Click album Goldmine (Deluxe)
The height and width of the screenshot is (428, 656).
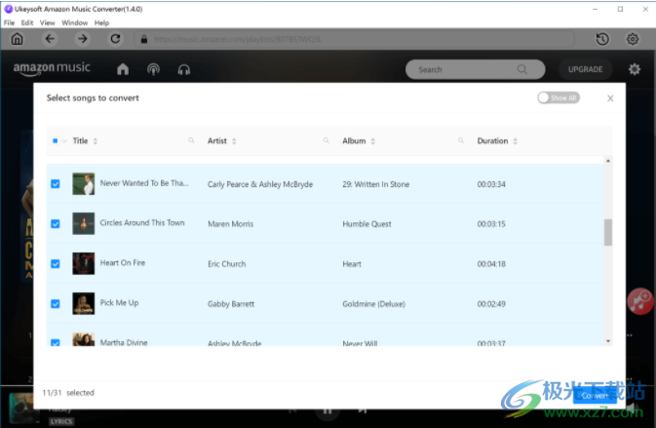click(373, 304)
